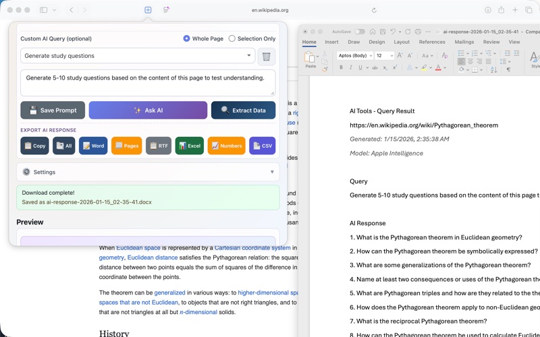Screen dimensions: 540x337
Task: Switch to the Insert tab in Word
Action: 331,42
